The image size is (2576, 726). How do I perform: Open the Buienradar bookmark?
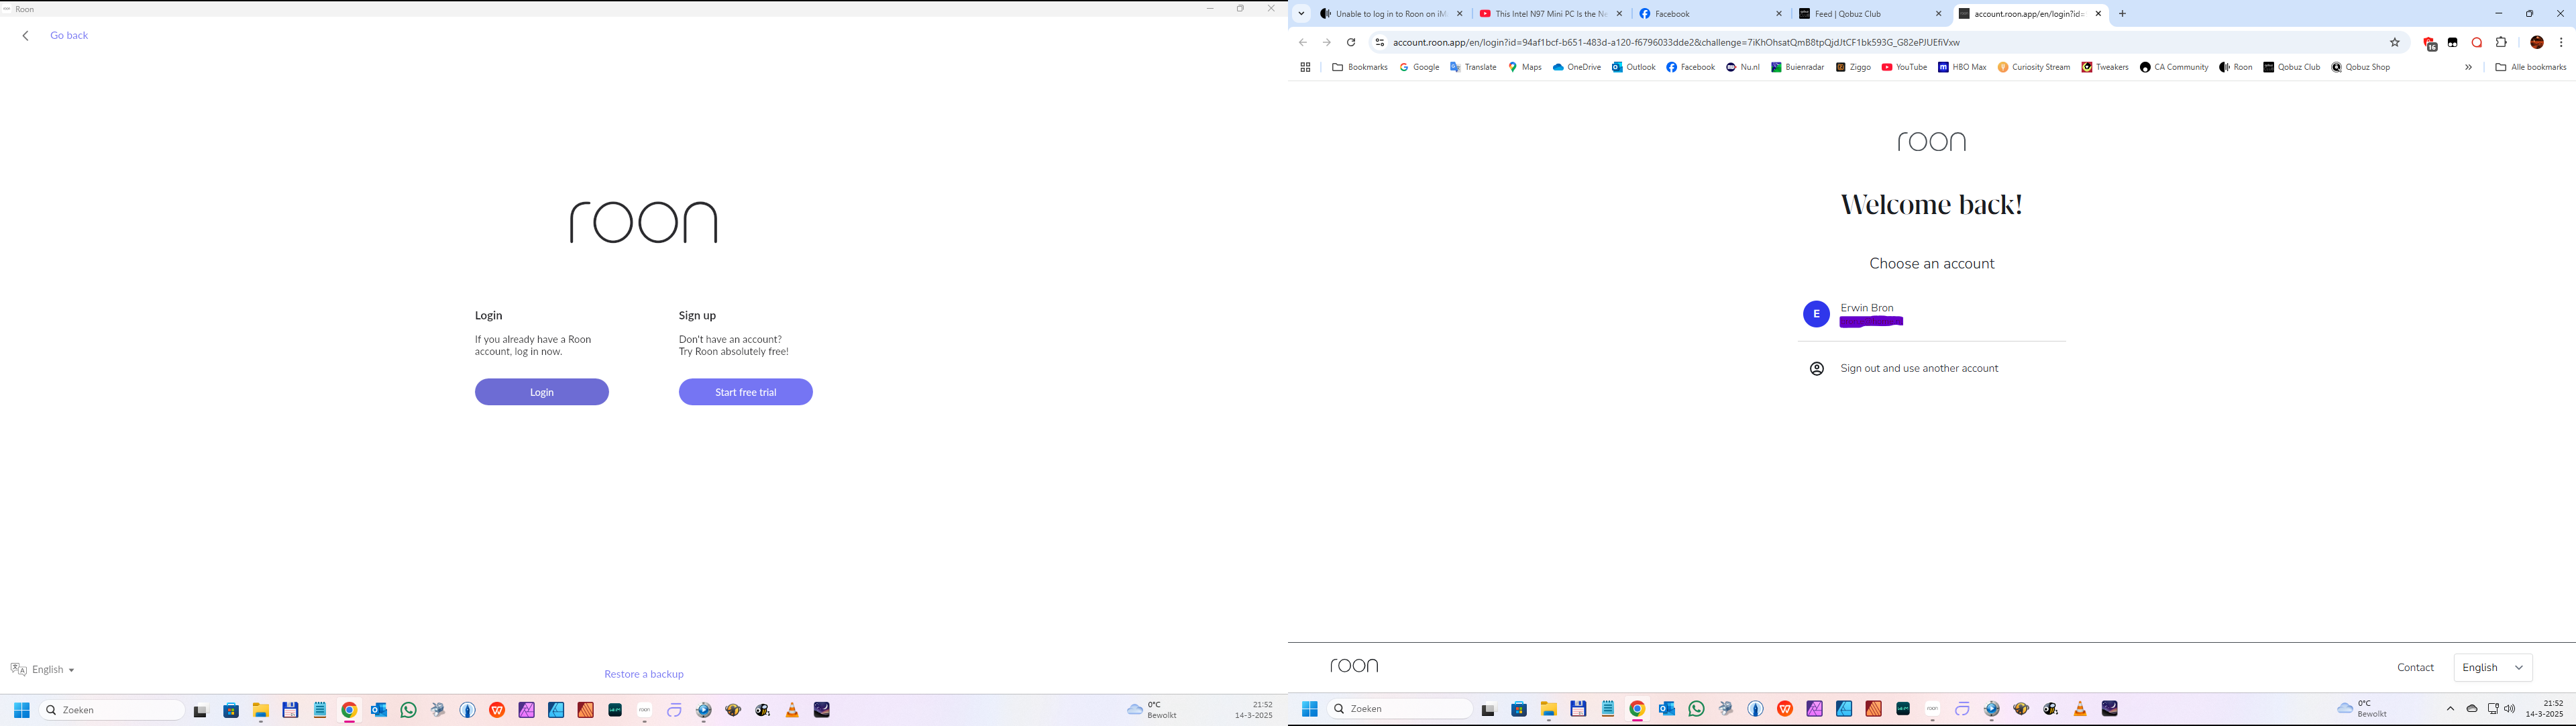click(x=1799, y=67)
